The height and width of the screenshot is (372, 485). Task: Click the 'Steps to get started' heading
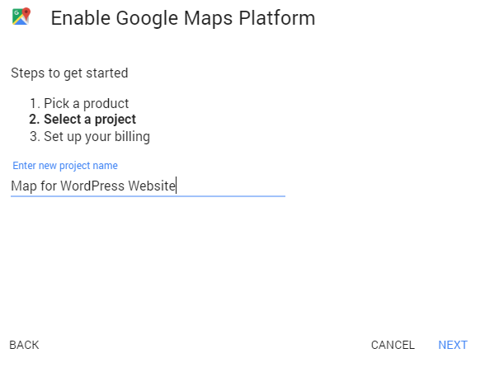point(69,73)
